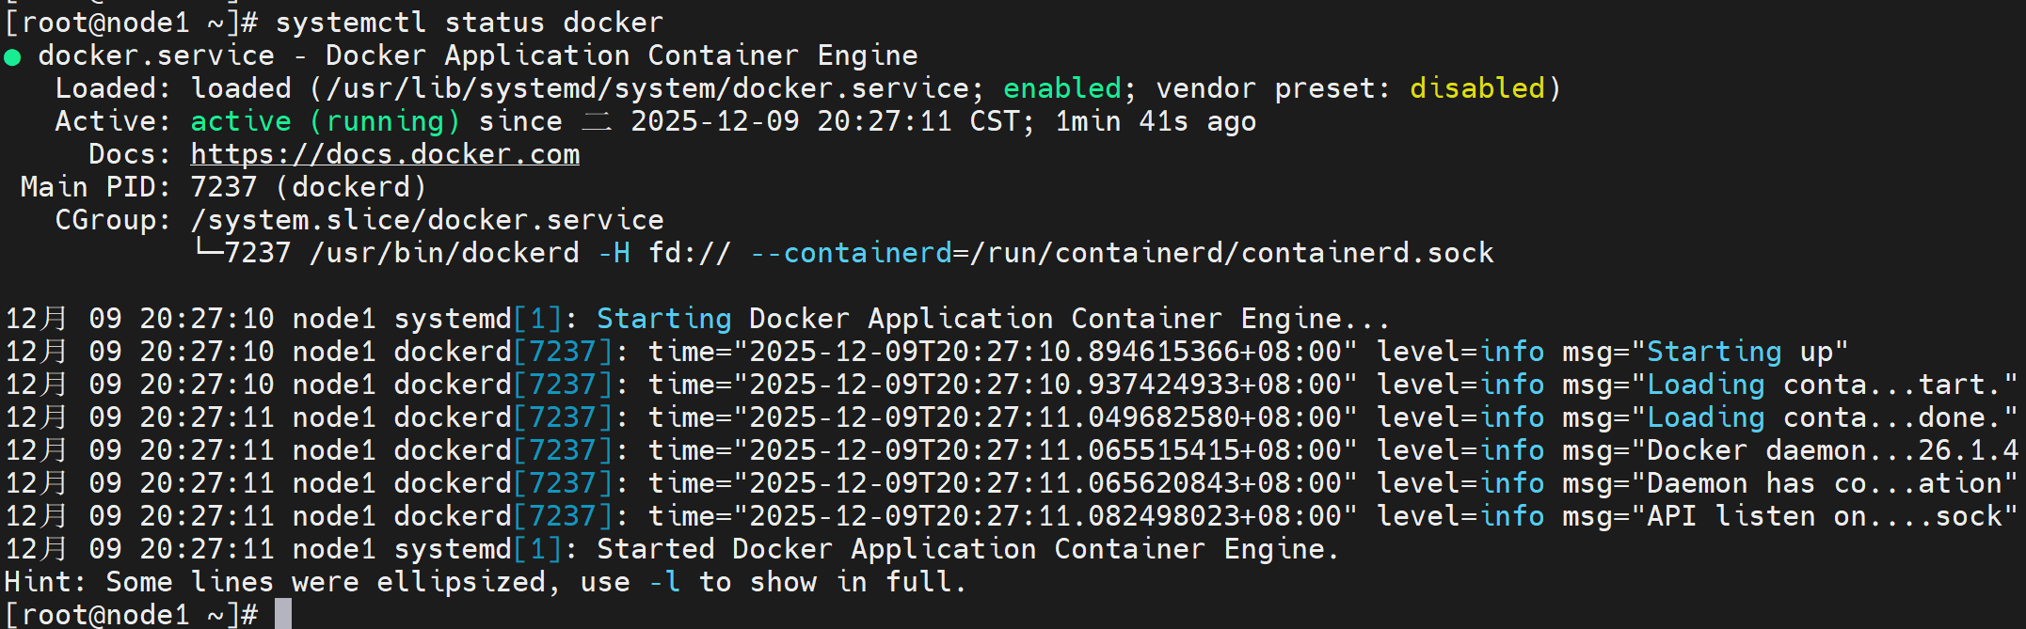
Task: Click 'Started Docker Application Container Engine.' log line
Action: [968, 549]
